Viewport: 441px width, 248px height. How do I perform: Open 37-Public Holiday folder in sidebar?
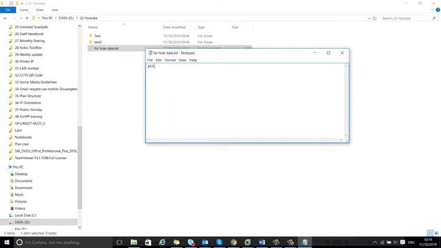pyautogui.click(x=28, y=110)
